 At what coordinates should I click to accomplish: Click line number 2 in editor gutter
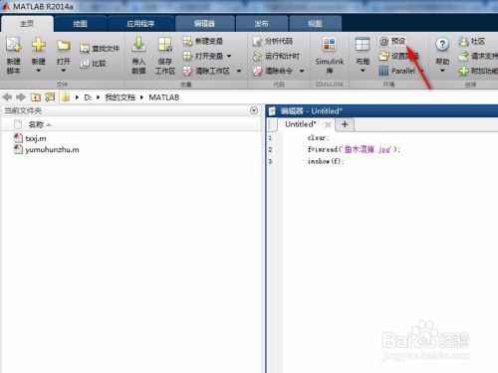point(270,149)
